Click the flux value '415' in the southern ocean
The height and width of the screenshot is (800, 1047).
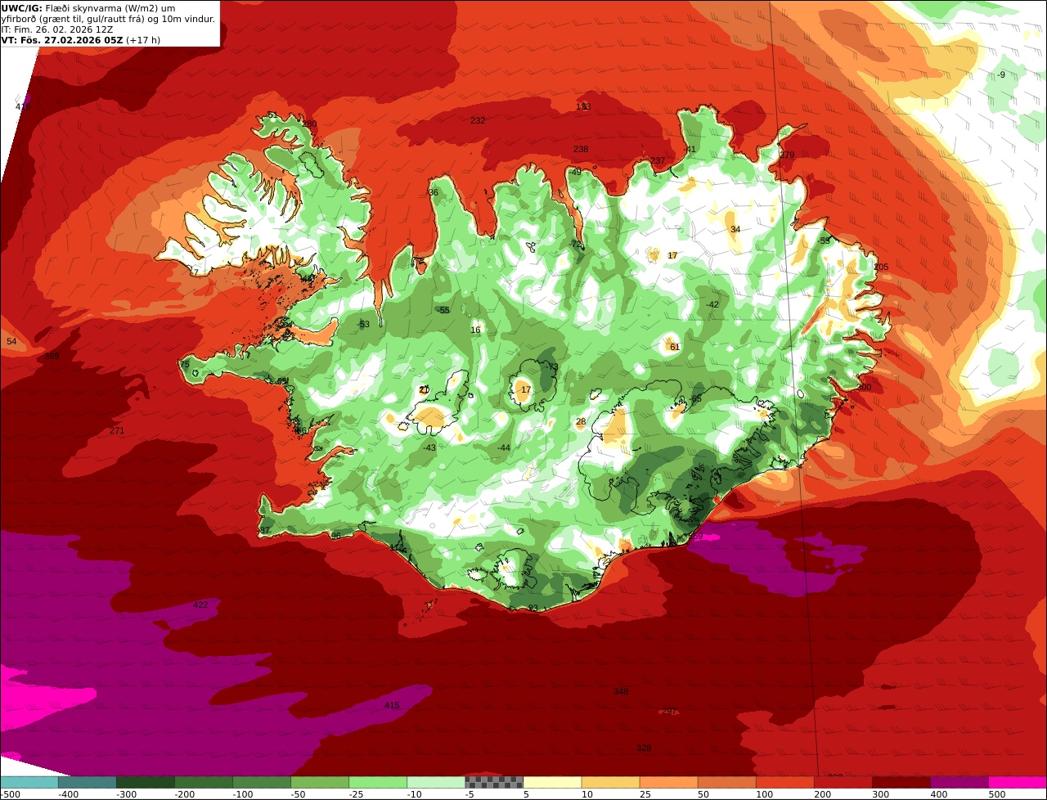[392, 706]
